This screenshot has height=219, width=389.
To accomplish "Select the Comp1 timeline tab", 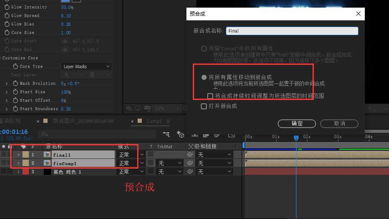I will (x=154, y=121).
